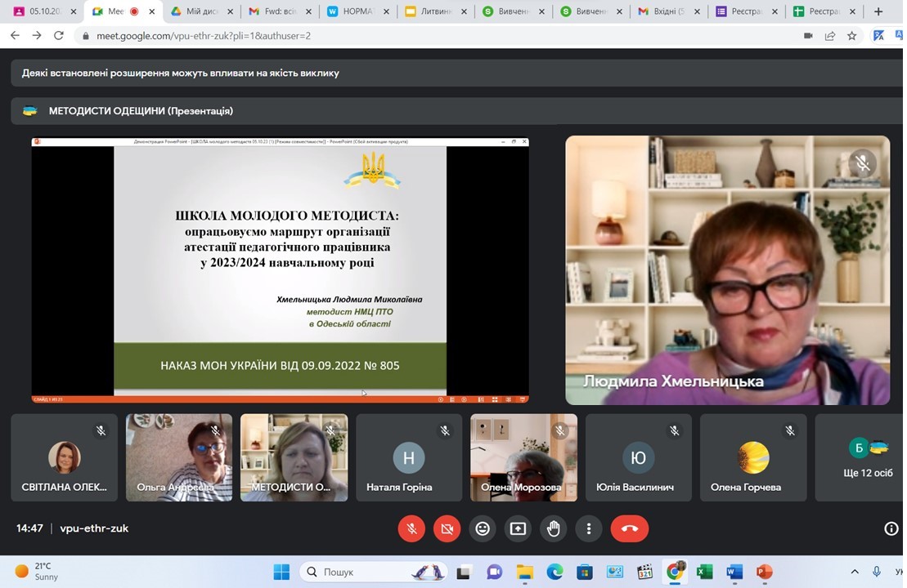This screenshot has height=588, width=907.
Task: Raise your hand in the meeting
Action: tap(554, 528)
